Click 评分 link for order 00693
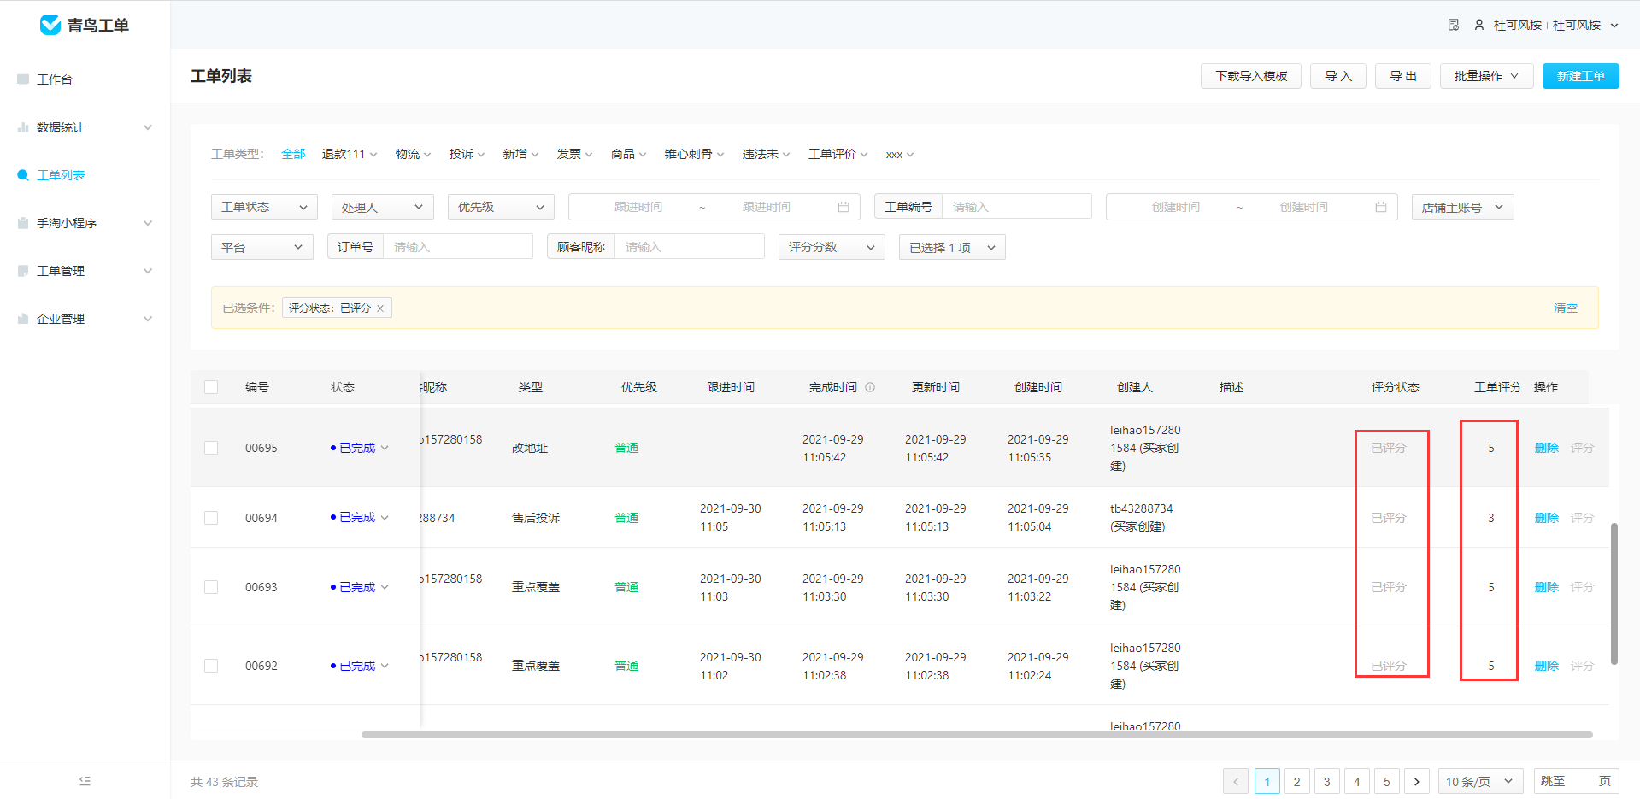 point(1582,587)
